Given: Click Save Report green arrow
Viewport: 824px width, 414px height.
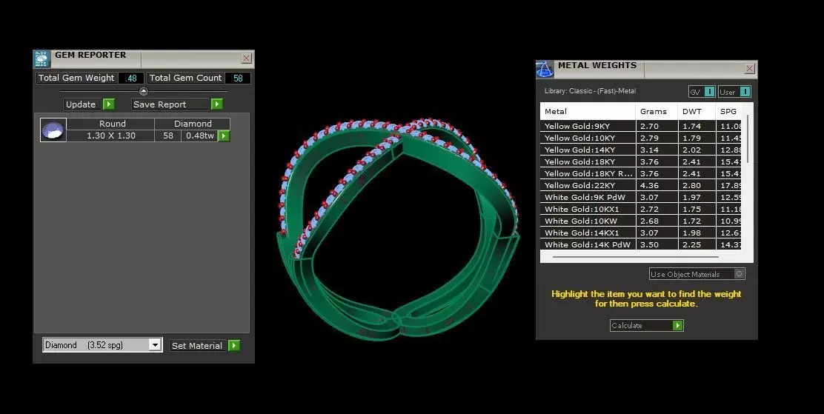Looking at the screenshot, I should 216,104.
